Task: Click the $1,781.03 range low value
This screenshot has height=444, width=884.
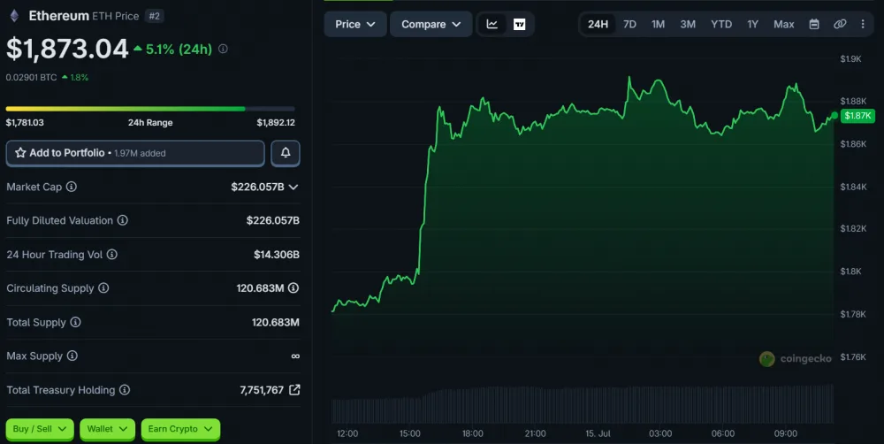Action: (25, 122)
